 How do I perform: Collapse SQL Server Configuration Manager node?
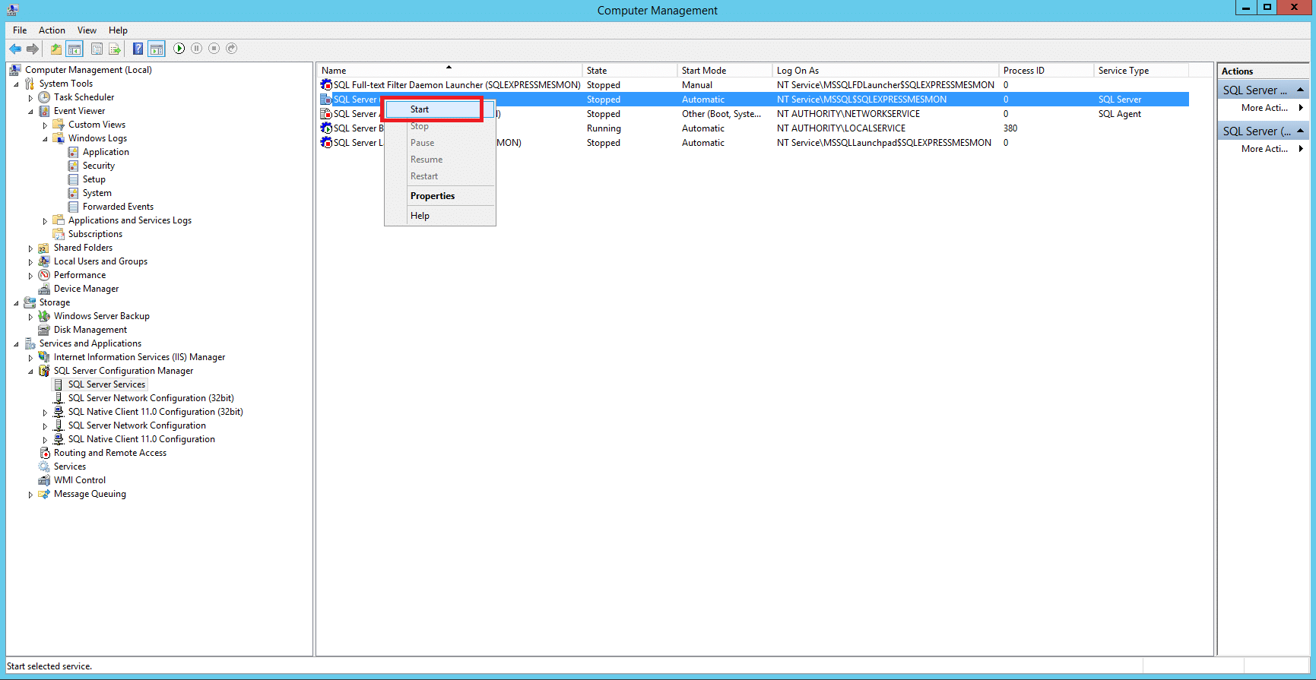coord(30,372)
